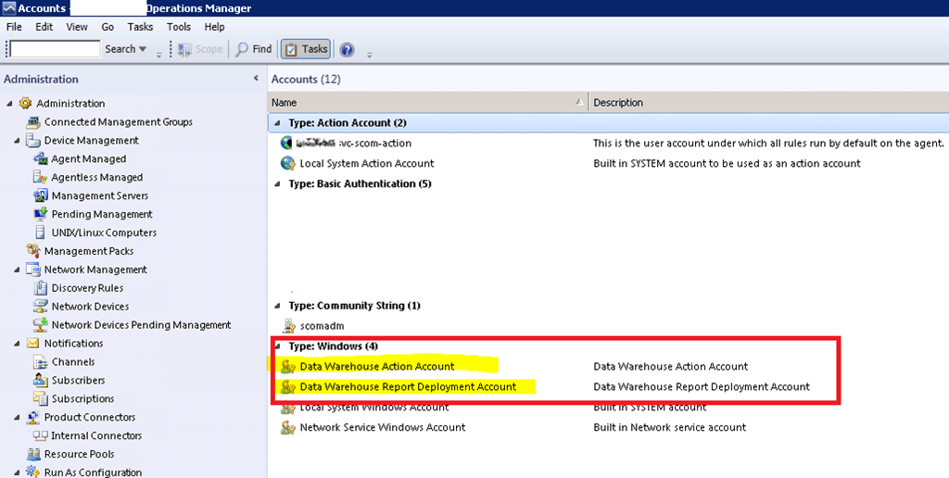Click the Network Devices icon
Image resolution: width=949 pixels, height=478 pixels.
[x=41, y=307]
